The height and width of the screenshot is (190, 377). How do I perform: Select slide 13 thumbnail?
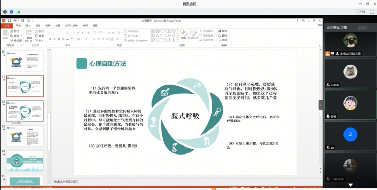click(25, 136)
